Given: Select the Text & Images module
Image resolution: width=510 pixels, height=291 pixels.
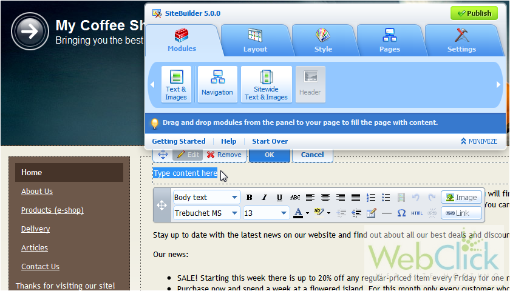Looking at the screenshot, I should coord(176,84).
